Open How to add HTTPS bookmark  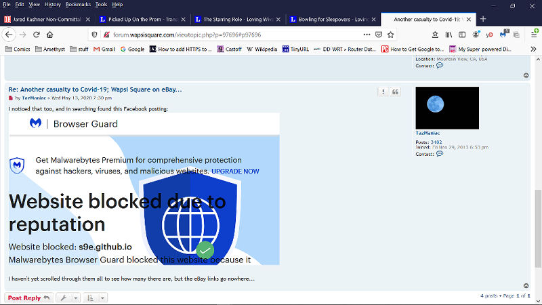coord(181,49)
